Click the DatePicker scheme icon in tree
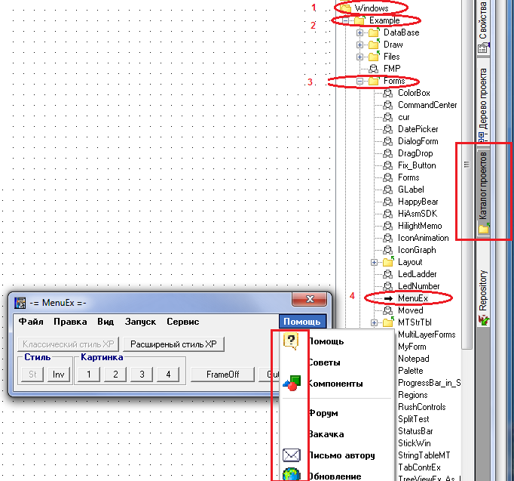Image resolution: width=514 pixels, height=481 pixels. point(388,129)
